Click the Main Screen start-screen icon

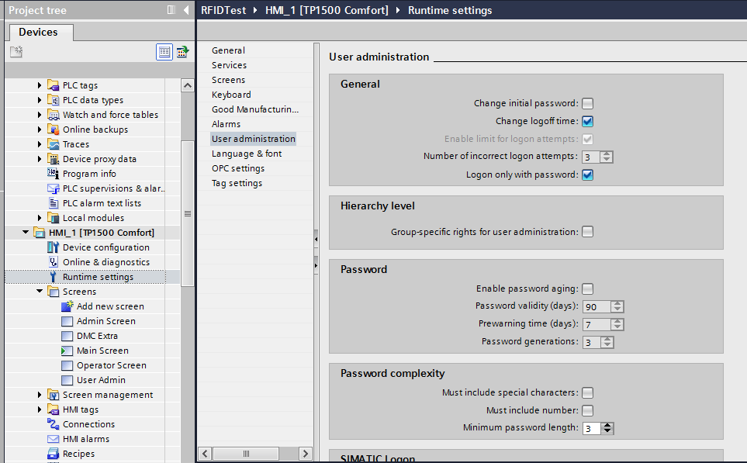[x=67, y=351]
